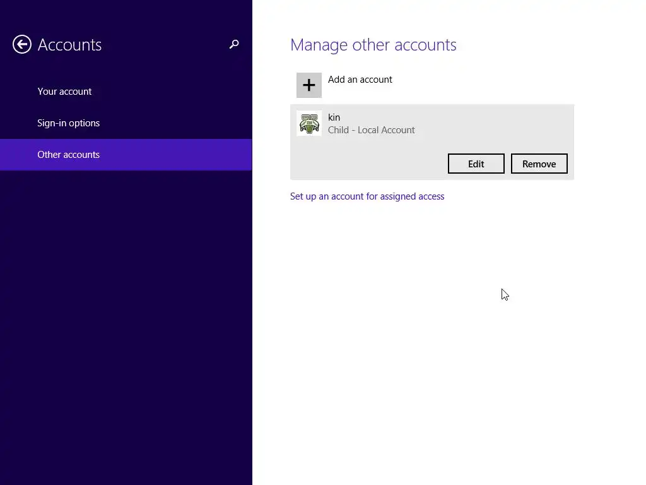Image resolution: width=646 pixels, height=485 pixels.
Task: Open Set up an account for assigned access
Action: 367,196
